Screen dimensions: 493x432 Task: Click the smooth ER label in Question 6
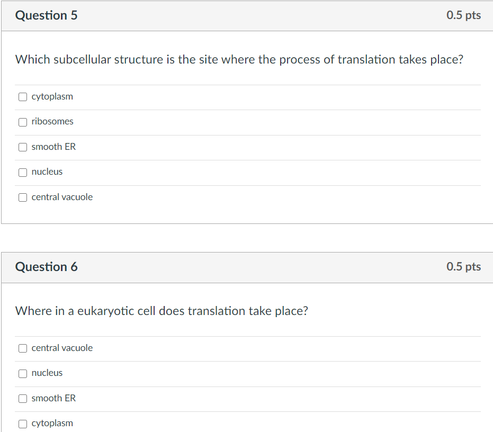tap(53, 398)
